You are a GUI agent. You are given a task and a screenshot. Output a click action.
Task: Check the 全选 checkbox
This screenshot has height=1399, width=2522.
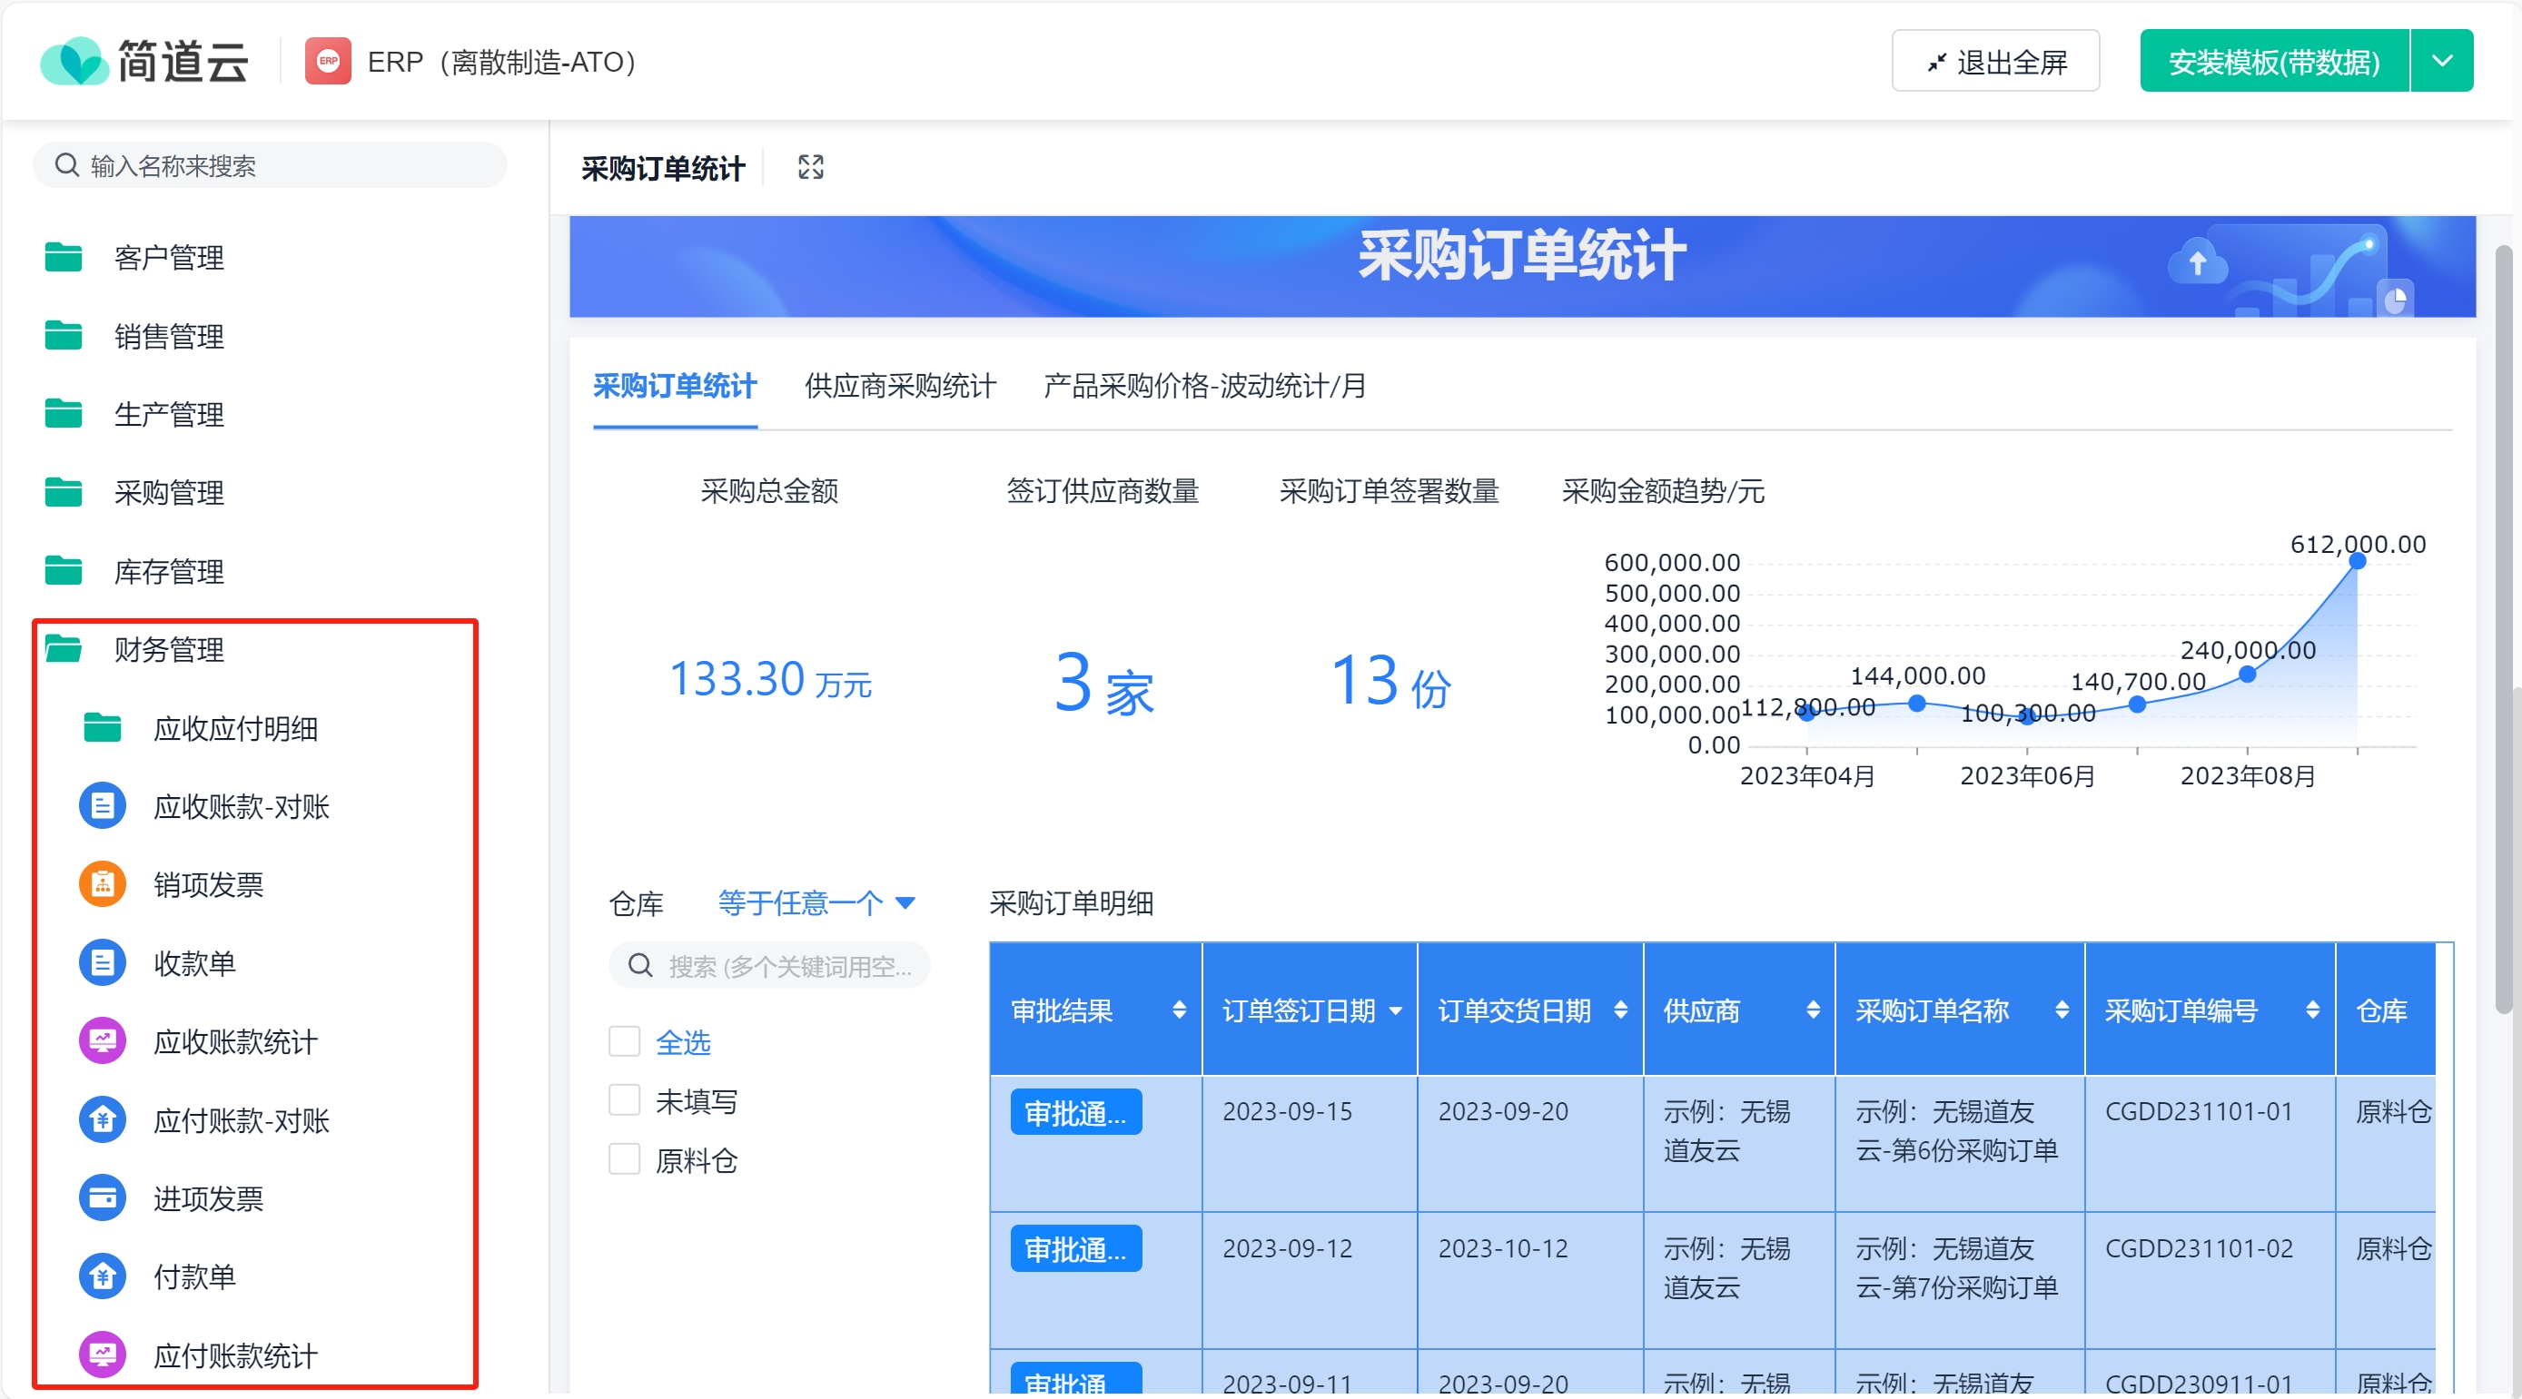tap(625, 1041)
